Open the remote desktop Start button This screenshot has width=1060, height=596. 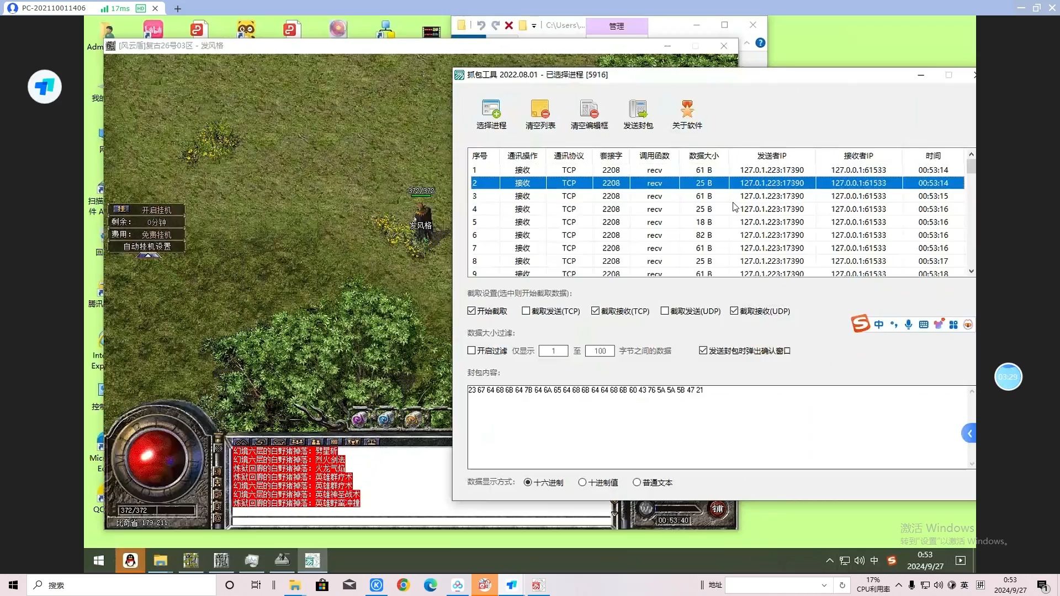pyautogui.click(x=99, y=561)
